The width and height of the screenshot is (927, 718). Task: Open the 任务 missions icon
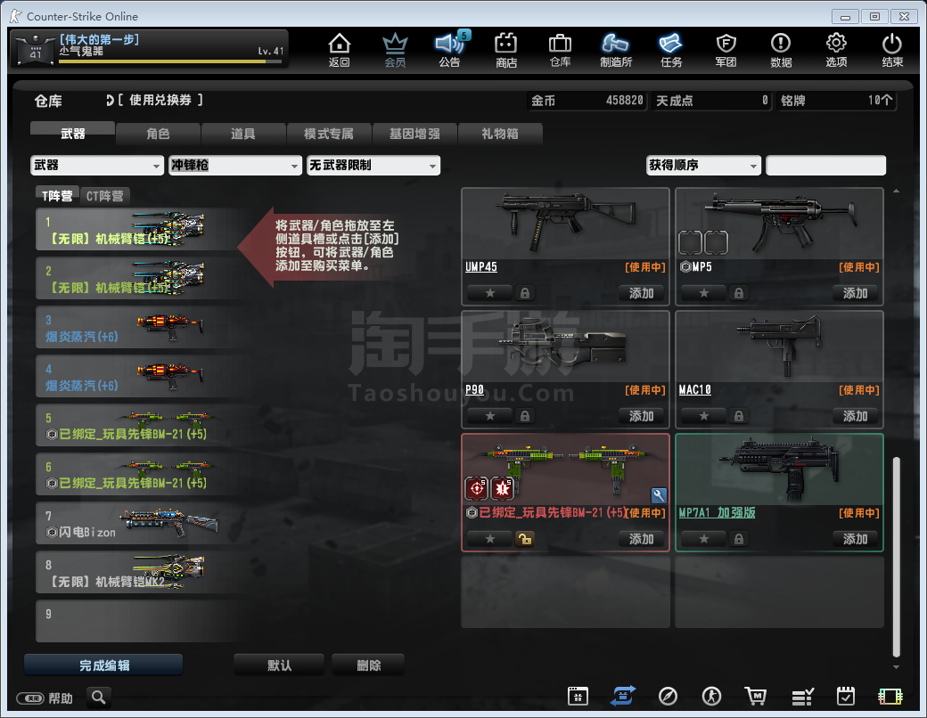point(671,50)
